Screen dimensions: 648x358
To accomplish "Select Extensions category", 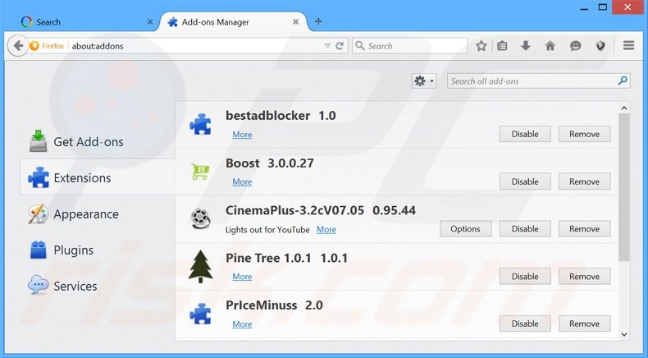I will 98,178.
